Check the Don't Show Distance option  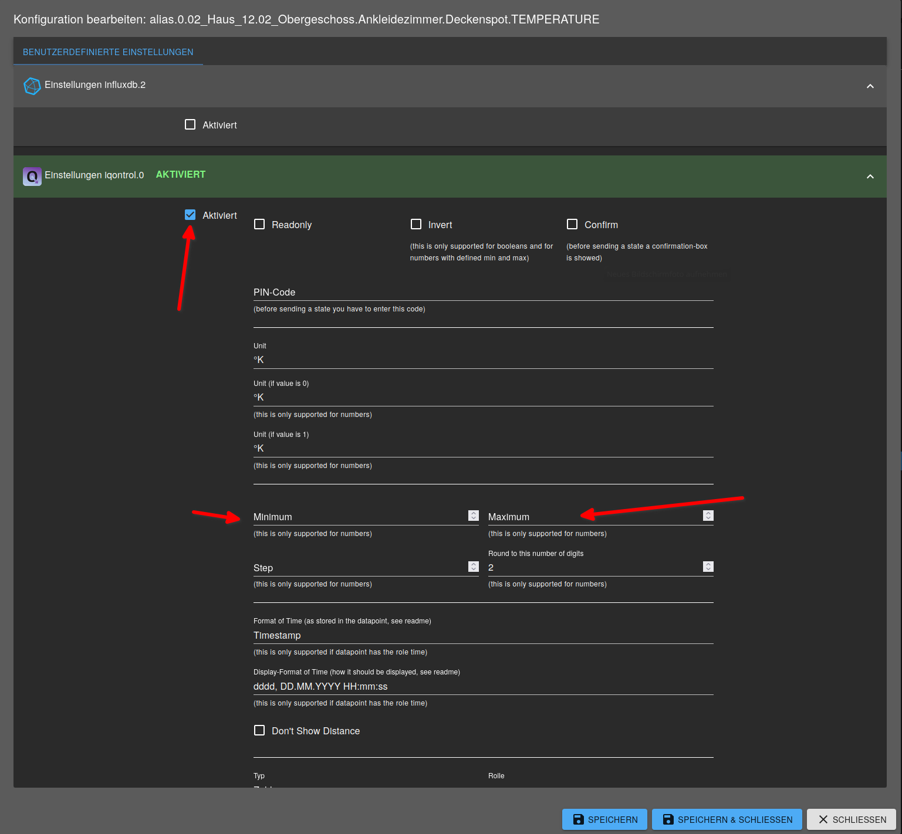pyautogui.click(x=259, y=730)
